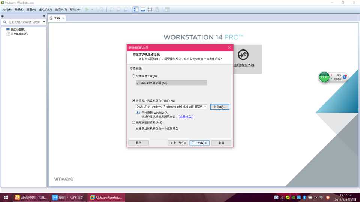Click the green 57% memory floating widget
Viewport: 360px width, 202px height.
(324, 77)
